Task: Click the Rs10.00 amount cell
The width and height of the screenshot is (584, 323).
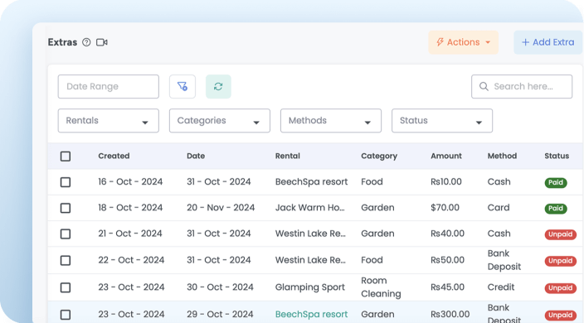Action: [446, 181]
